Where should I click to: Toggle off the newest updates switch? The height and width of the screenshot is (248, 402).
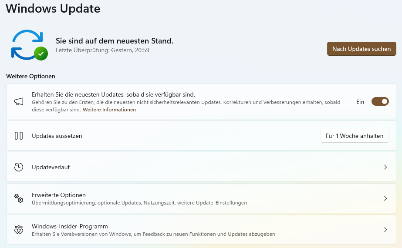(380, 101)
